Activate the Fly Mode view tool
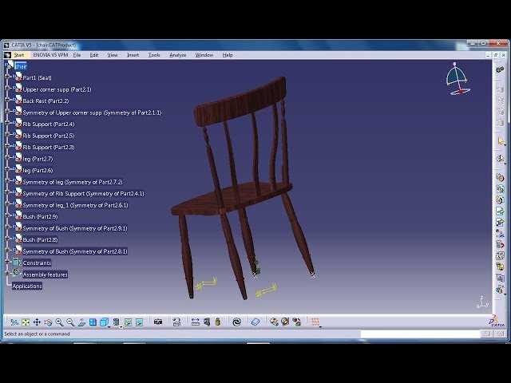Screen dimensions: 511x383 [x=14, y=322]
